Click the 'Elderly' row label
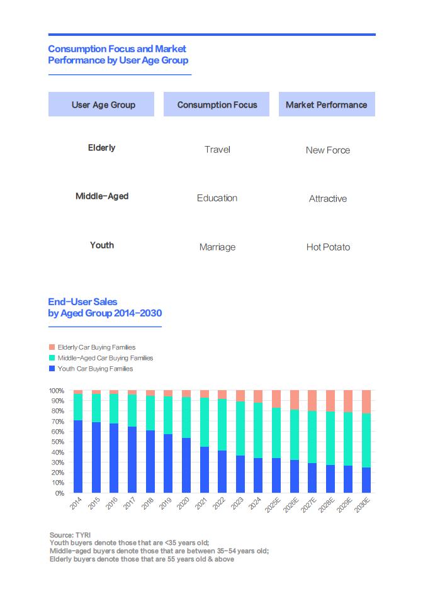Screen dimensions: 423x594 [101, 148]
